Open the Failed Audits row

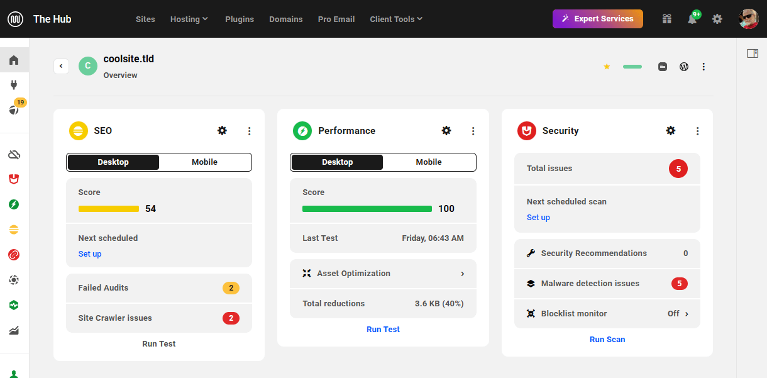159,288
